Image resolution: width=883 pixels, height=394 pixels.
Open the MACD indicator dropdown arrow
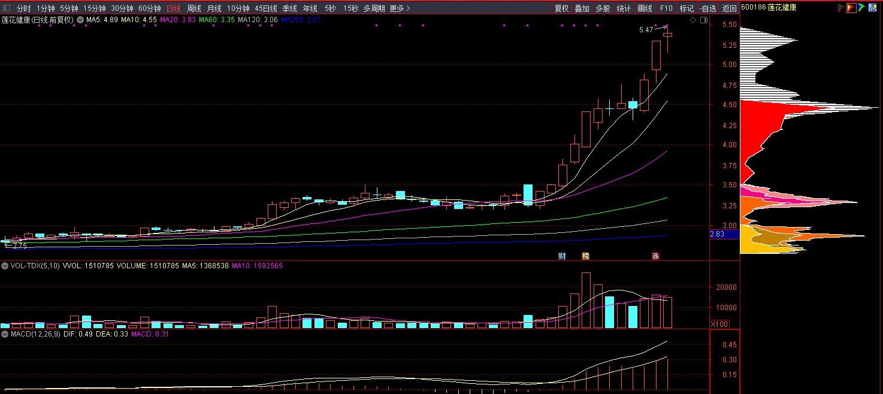5,334
